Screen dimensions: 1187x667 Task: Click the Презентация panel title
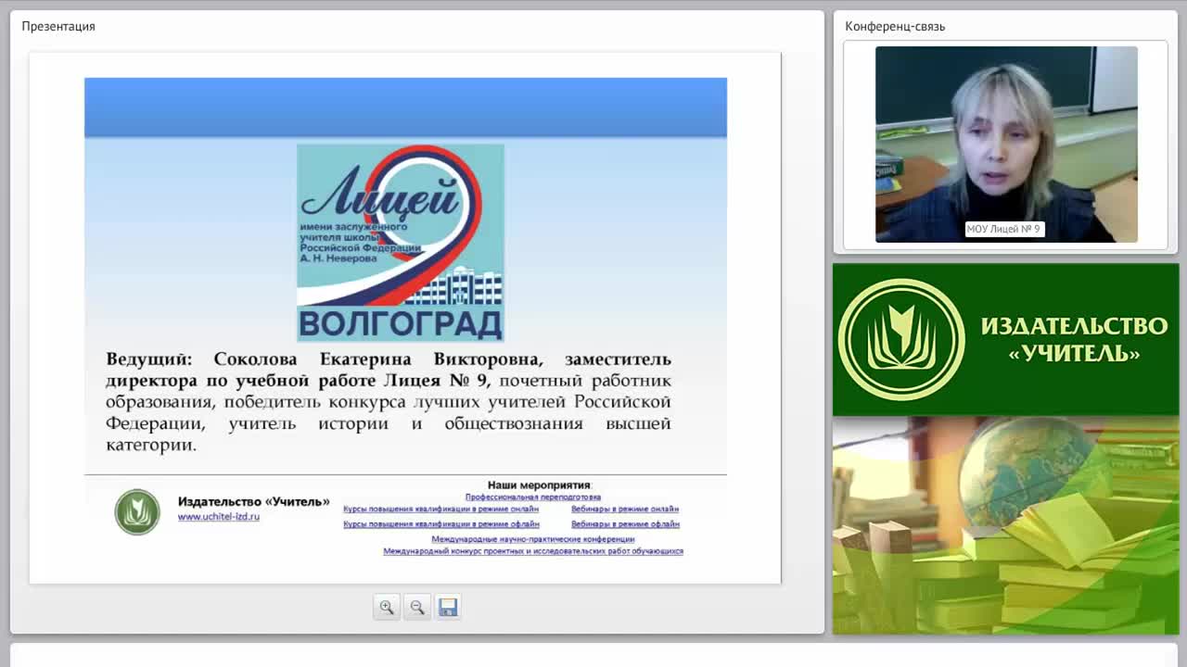click(x=58, y=26)
